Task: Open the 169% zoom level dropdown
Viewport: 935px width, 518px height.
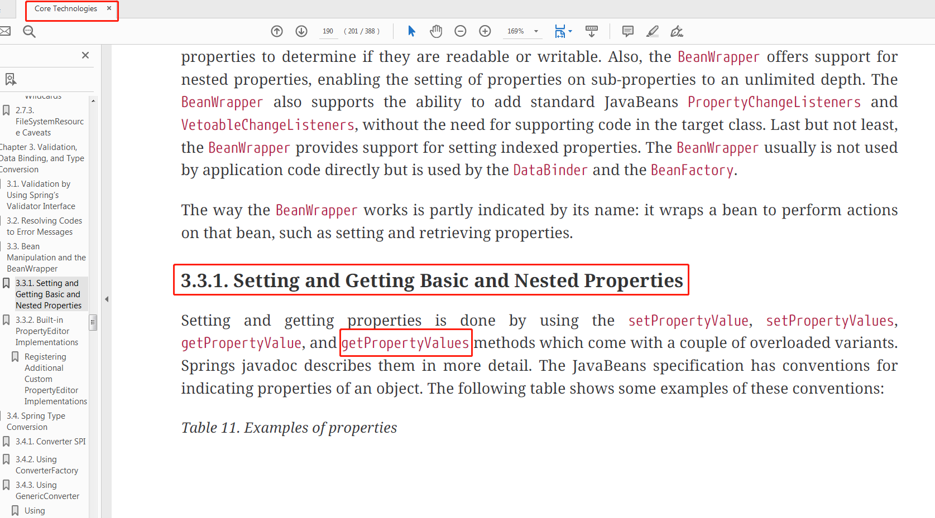Action: coord(536,31)
